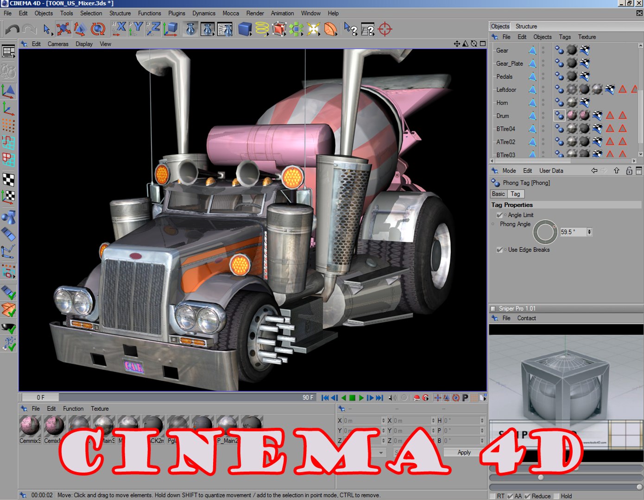The image size is (644, 500).
Task: Click the middle Sniper Pro slider handle
Action: pos(541,477)
